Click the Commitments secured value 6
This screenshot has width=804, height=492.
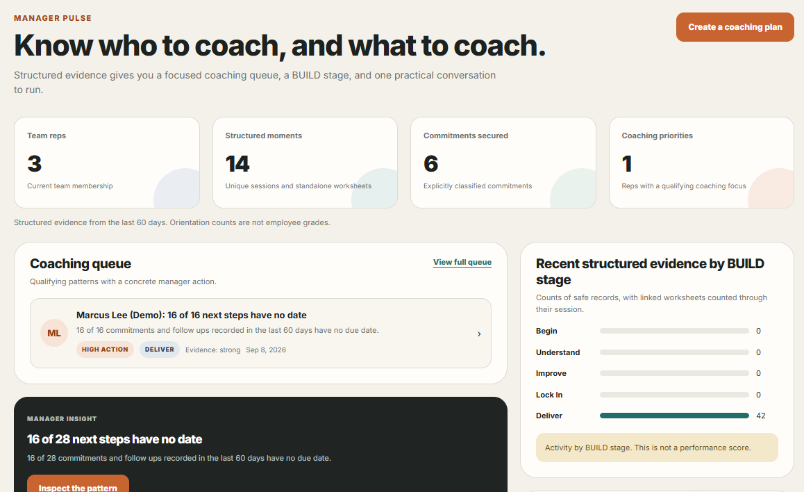[430, 164]
